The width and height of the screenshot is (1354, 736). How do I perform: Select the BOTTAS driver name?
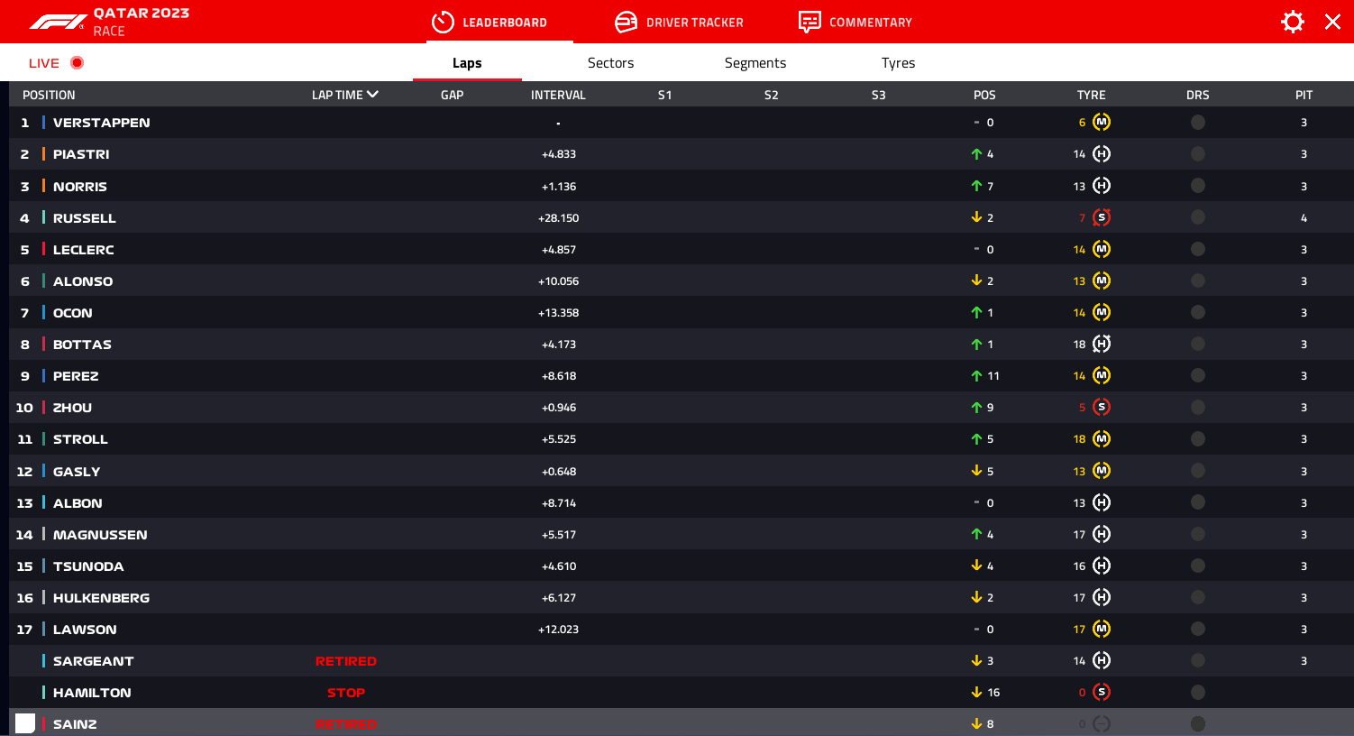82,345
